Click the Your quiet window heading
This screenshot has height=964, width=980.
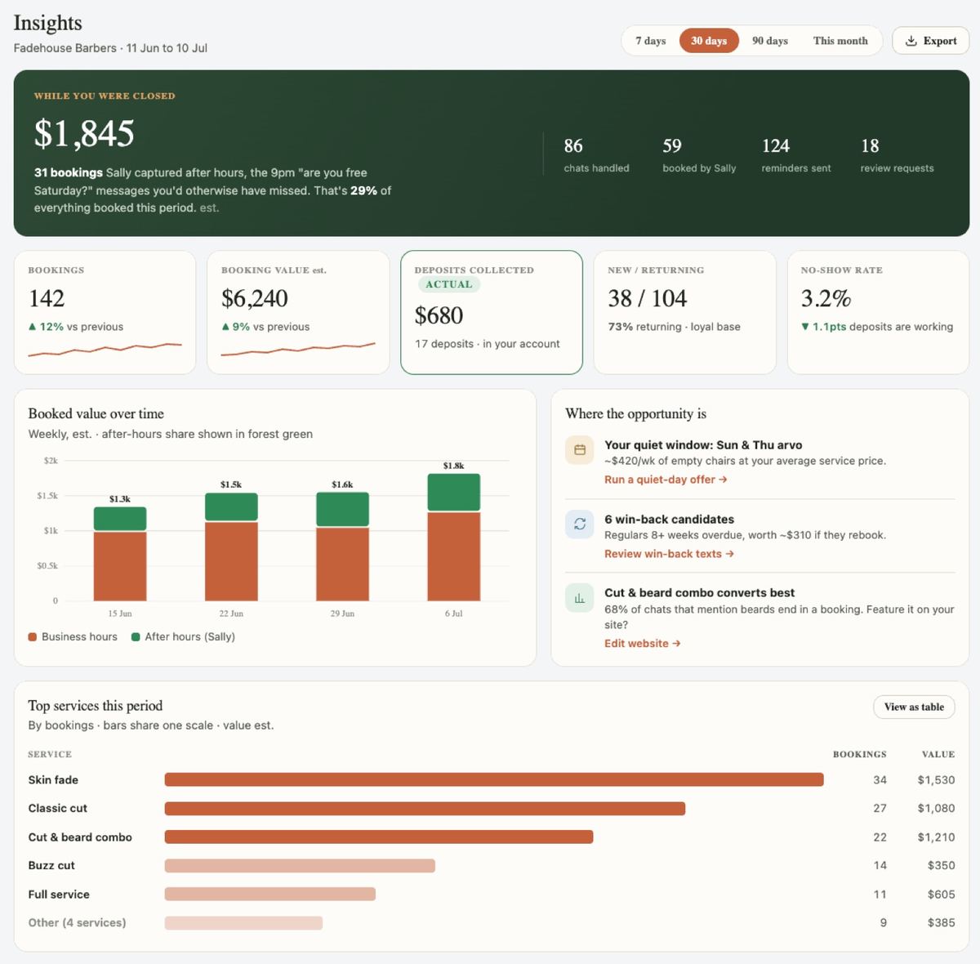[x=703, y=445]
